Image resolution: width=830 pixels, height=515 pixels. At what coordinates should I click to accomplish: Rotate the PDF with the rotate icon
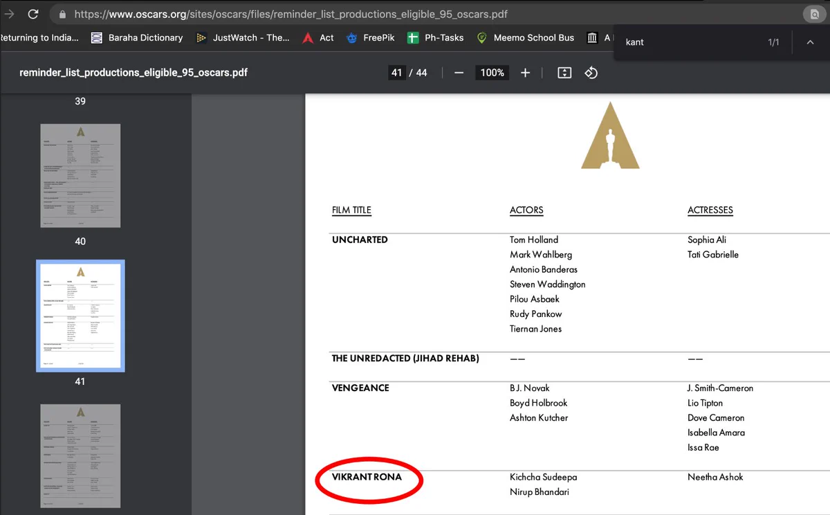pyautogui.click(x=591, y=73)
